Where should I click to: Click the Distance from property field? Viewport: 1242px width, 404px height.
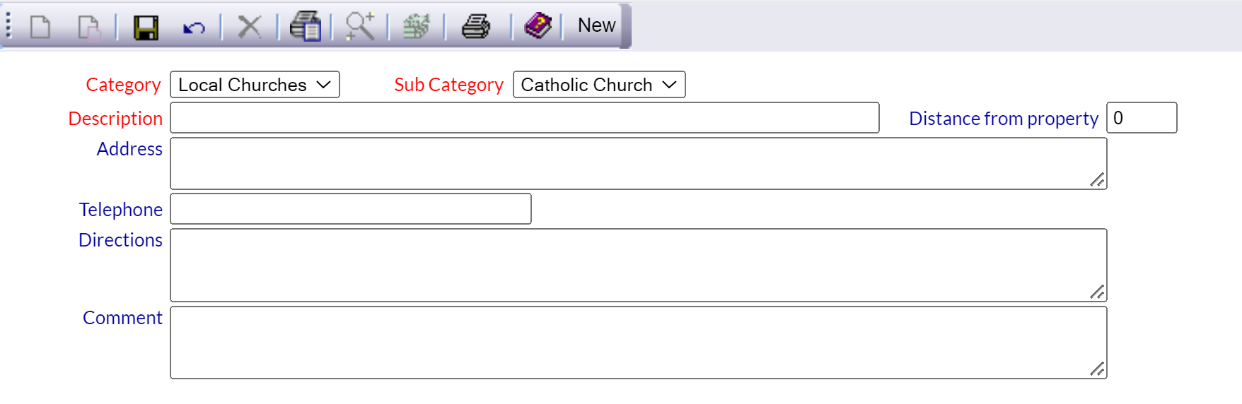pyautogui.click(x=1142, y=118)
